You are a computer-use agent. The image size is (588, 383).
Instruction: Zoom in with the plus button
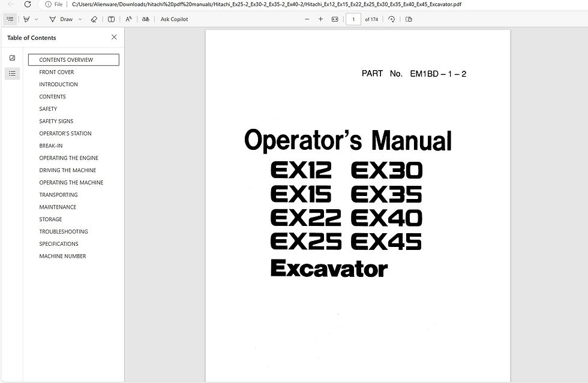pos(320,19)
